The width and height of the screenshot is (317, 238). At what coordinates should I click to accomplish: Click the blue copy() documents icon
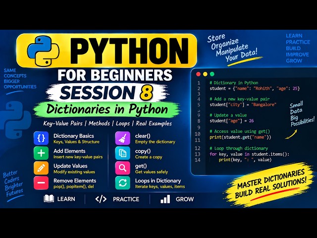tap(123, 153)
